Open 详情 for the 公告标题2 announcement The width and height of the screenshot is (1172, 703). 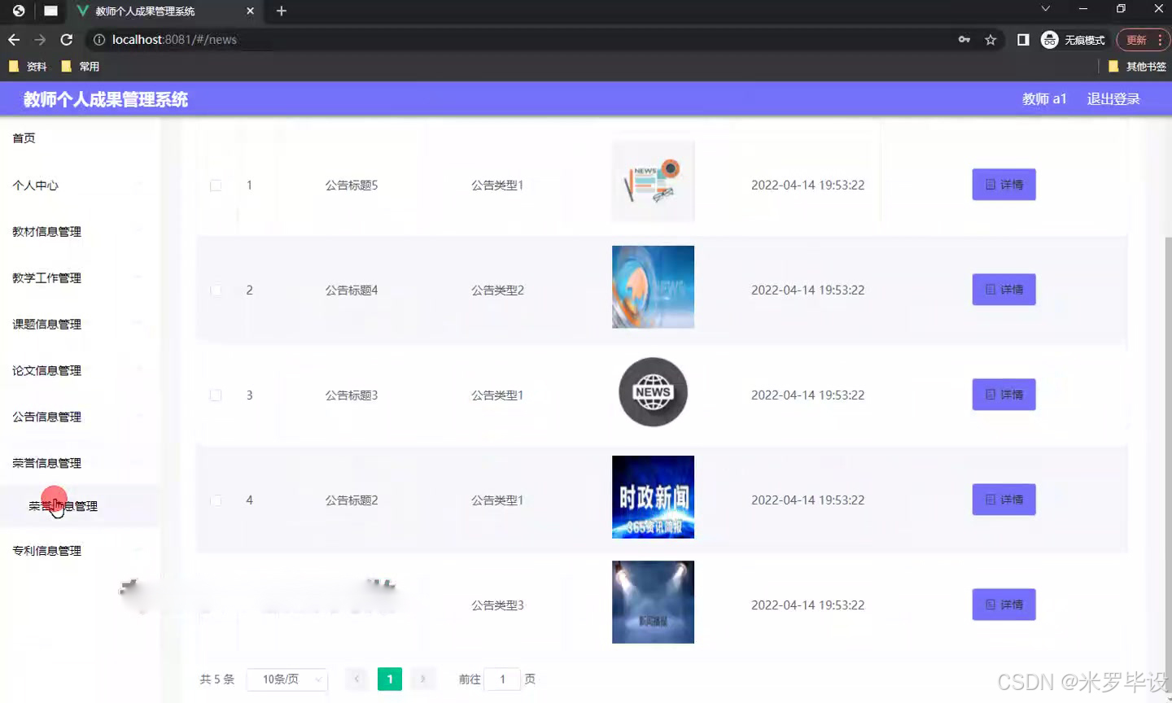coord(1004,500)
